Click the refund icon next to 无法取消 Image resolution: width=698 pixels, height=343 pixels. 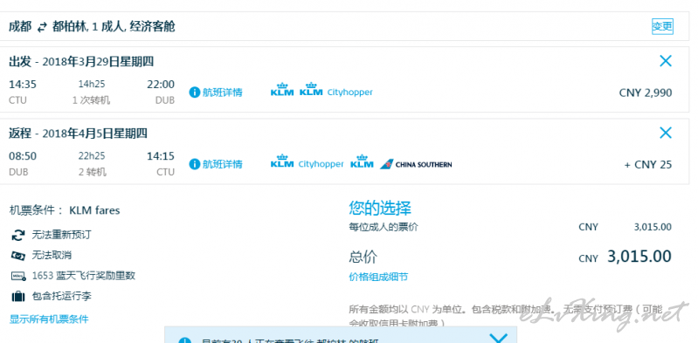pos(18,256)
